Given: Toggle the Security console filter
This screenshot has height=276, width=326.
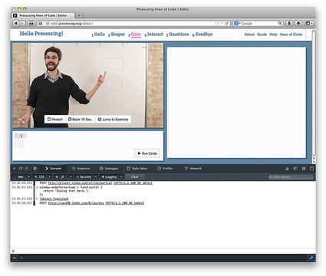Looking at the screenshot, I should 84,177.
